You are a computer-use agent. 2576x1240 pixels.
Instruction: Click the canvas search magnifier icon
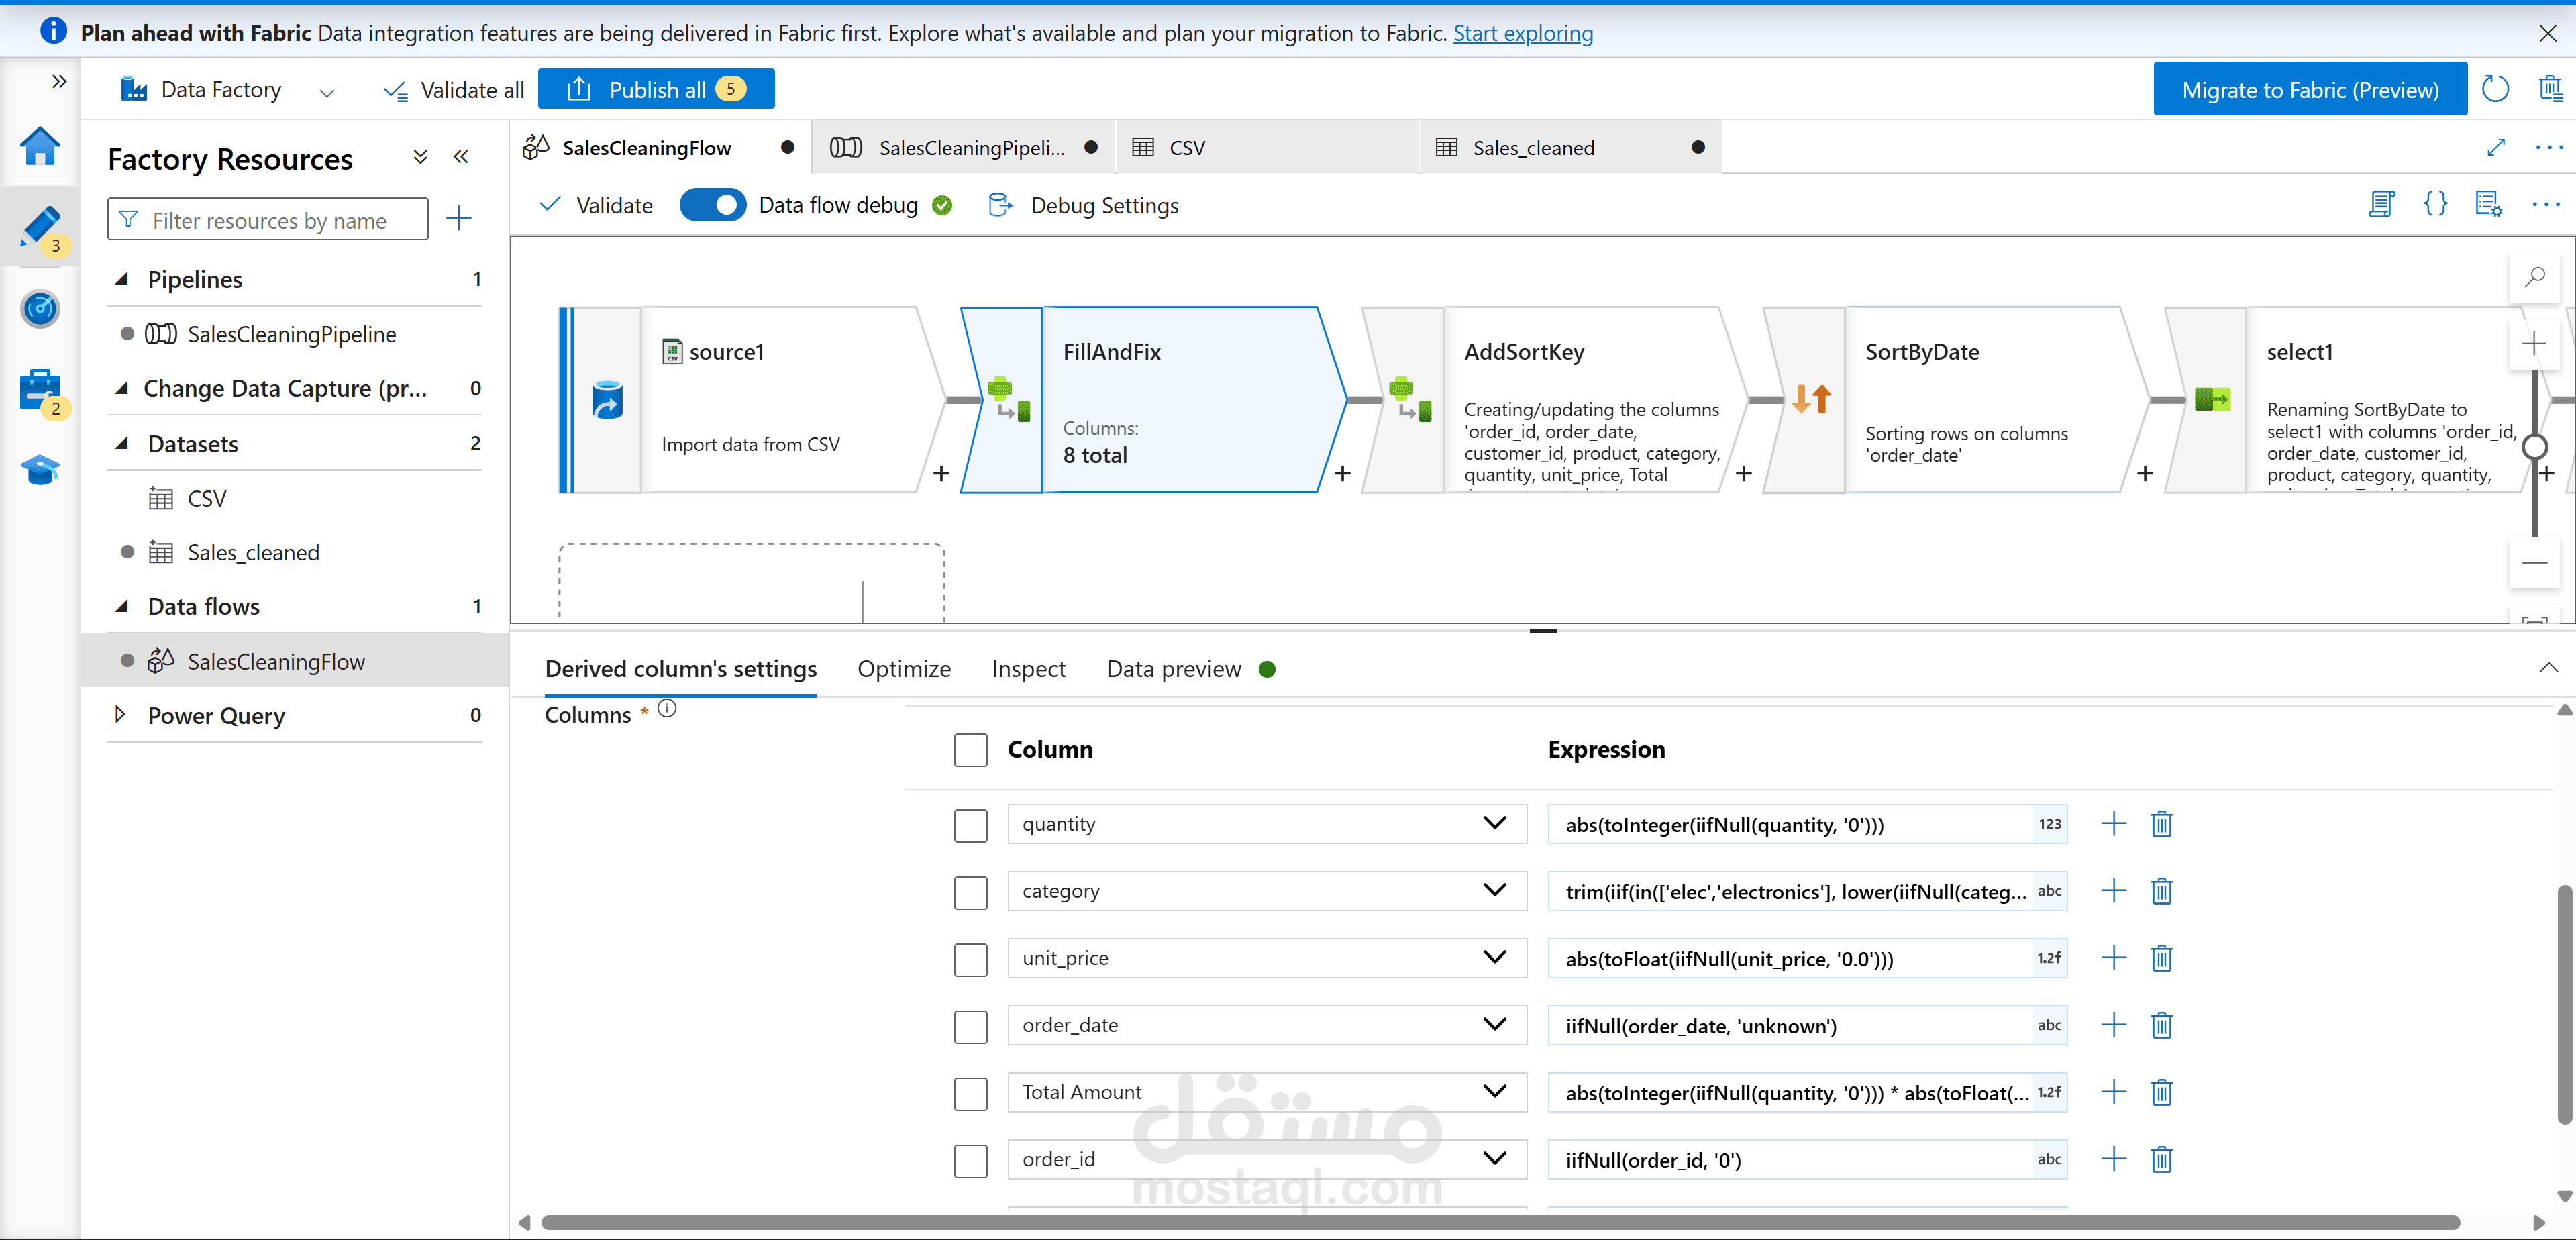[2534, 277]
